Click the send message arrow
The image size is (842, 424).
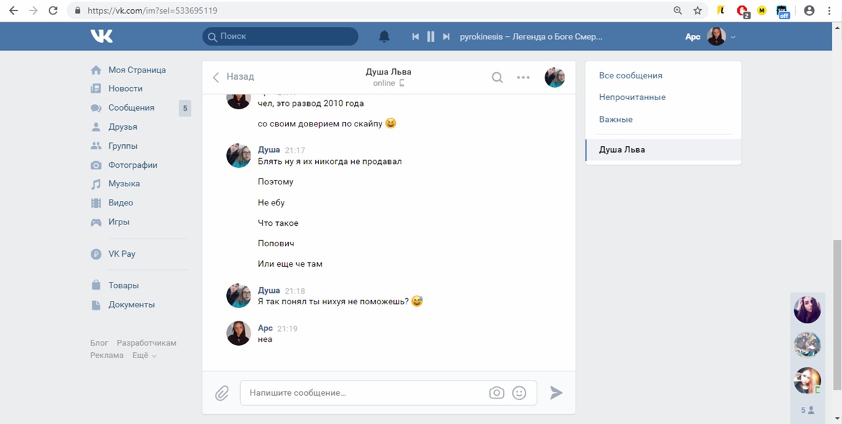click(557, 393)
